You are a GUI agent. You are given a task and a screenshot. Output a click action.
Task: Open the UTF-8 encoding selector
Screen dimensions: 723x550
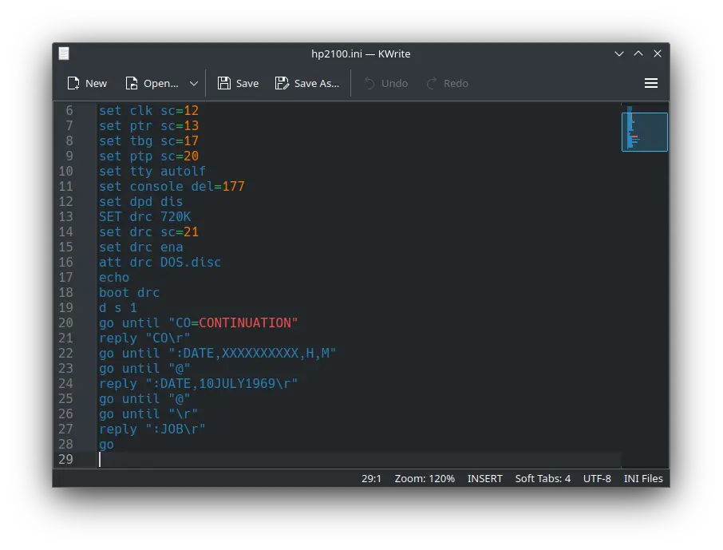(x=597, y=478)
